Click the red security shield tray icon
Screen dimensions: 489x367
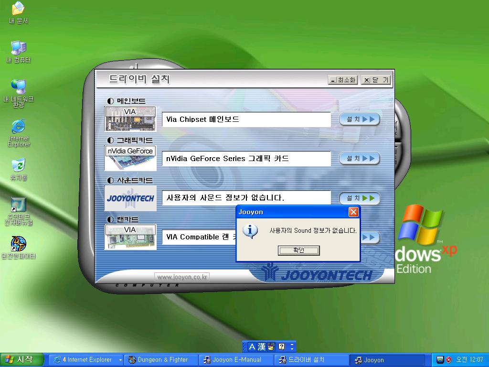coord(449,360)
